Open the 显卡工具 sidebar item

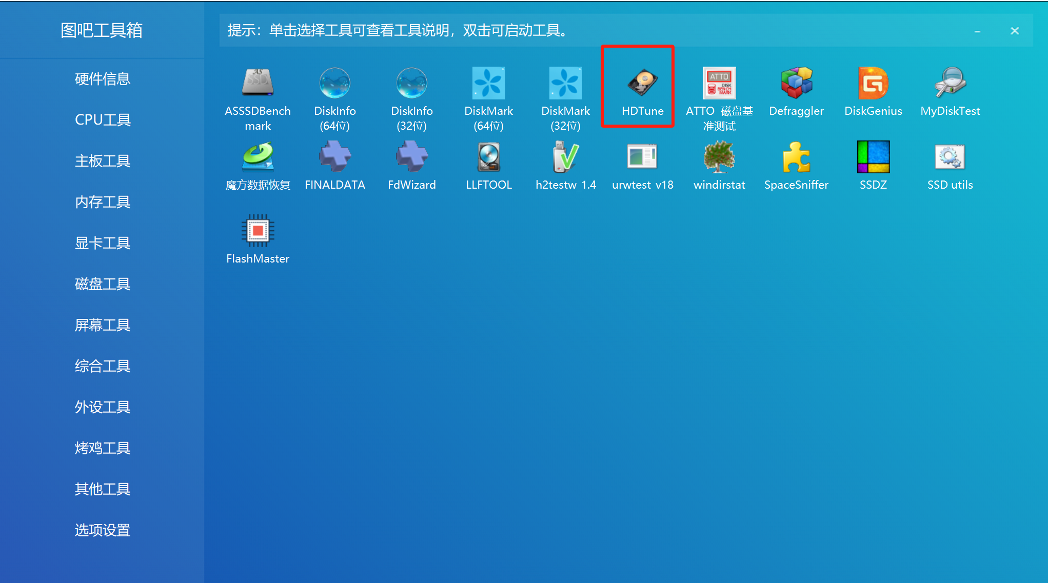coord(102,243)
